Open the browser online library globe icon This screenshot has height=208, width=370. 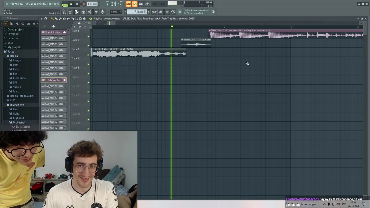[x=23, y=24]
